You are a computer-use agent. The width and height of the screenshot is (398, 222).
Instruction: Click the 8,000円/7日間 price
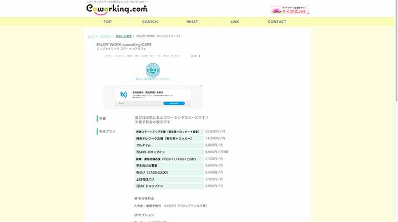(x=216, y=152)
